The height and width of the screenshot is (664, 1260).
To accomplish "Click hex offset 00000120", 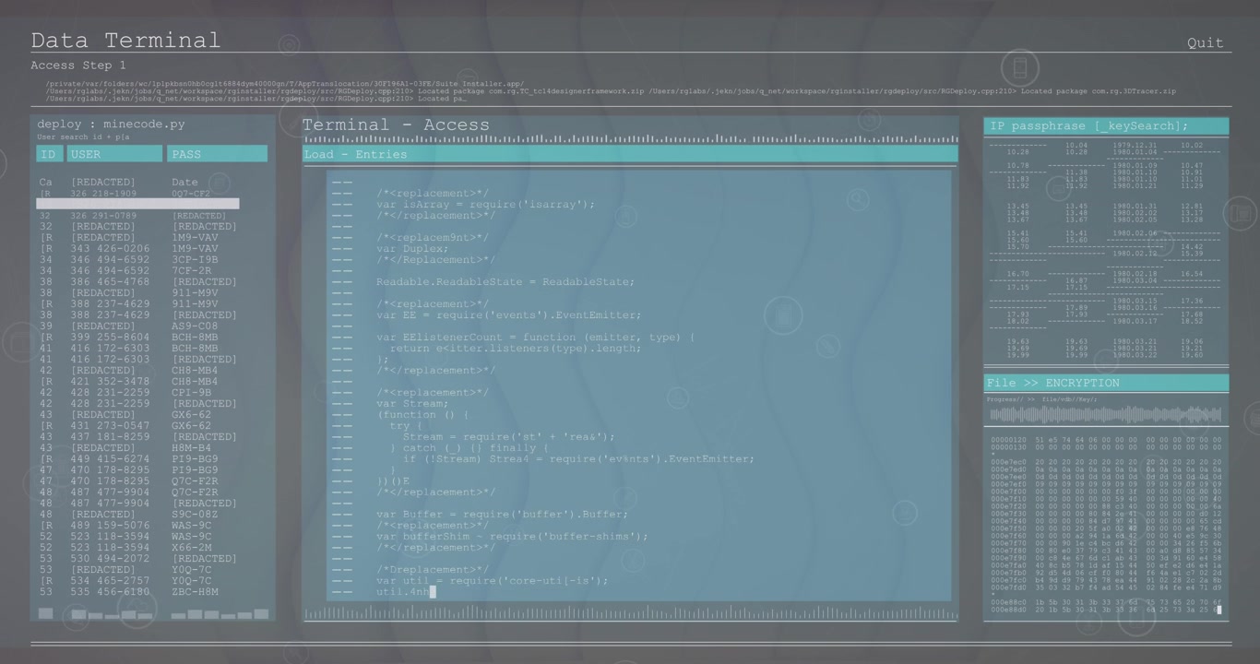I will (1008, 441).
